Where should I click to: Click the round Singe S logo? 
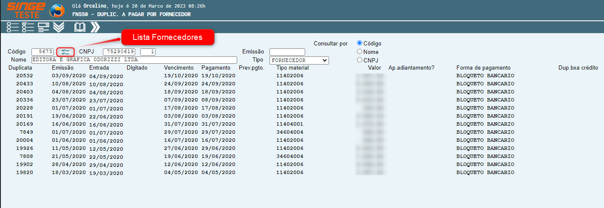[x=57, y=11]
